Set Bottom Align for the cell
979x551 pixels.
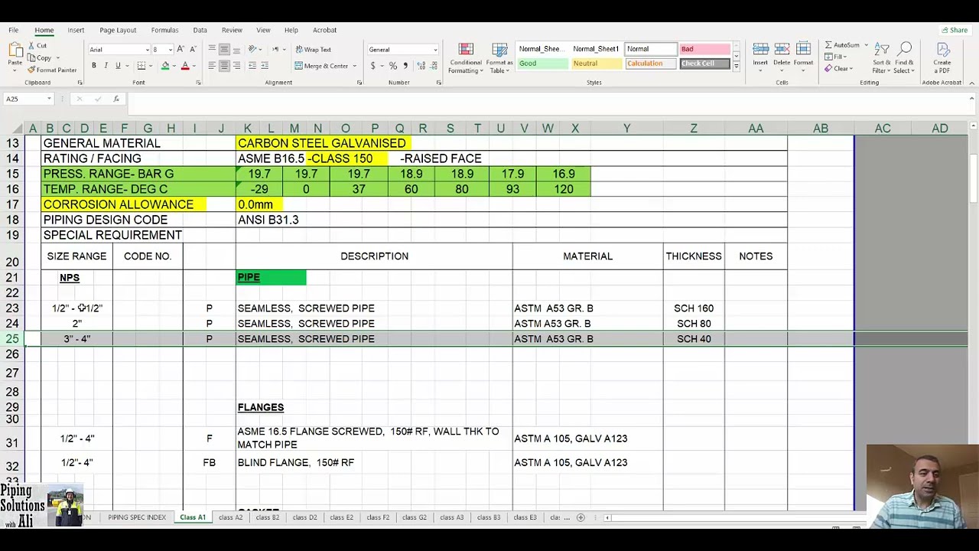pyautogui.click(x=236, y=50)
